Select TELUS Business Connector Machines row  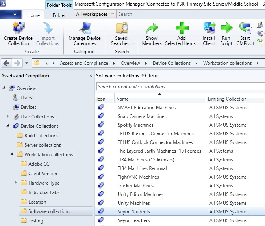click(x=180, y=134)
